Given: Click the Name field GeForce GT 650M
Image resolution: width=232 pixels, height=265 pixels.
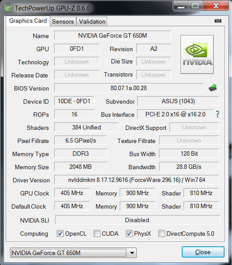Looking at the screenshot, I should [x=112, y=35].
